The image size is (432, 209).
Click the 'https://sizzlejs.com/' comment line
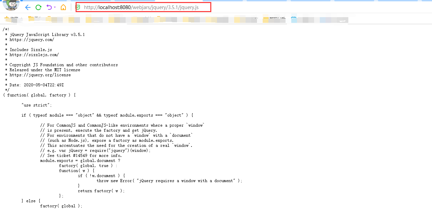coord(34,55)
